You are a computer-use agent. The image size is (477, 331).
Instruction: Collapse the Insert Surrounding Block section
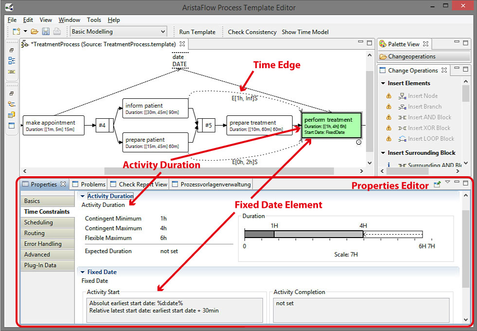point(383,153)
